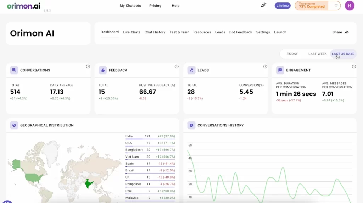The width and height of the screenshot is (363, 203).
Task: Select LAST 30 DAYS time range
Action: pos(343,54)
